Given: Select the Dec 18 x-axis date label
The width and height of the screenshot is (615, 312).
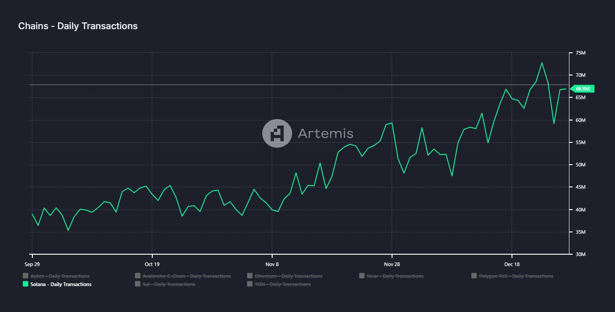Looking at the screenshot, I should [x=512, y=264].
